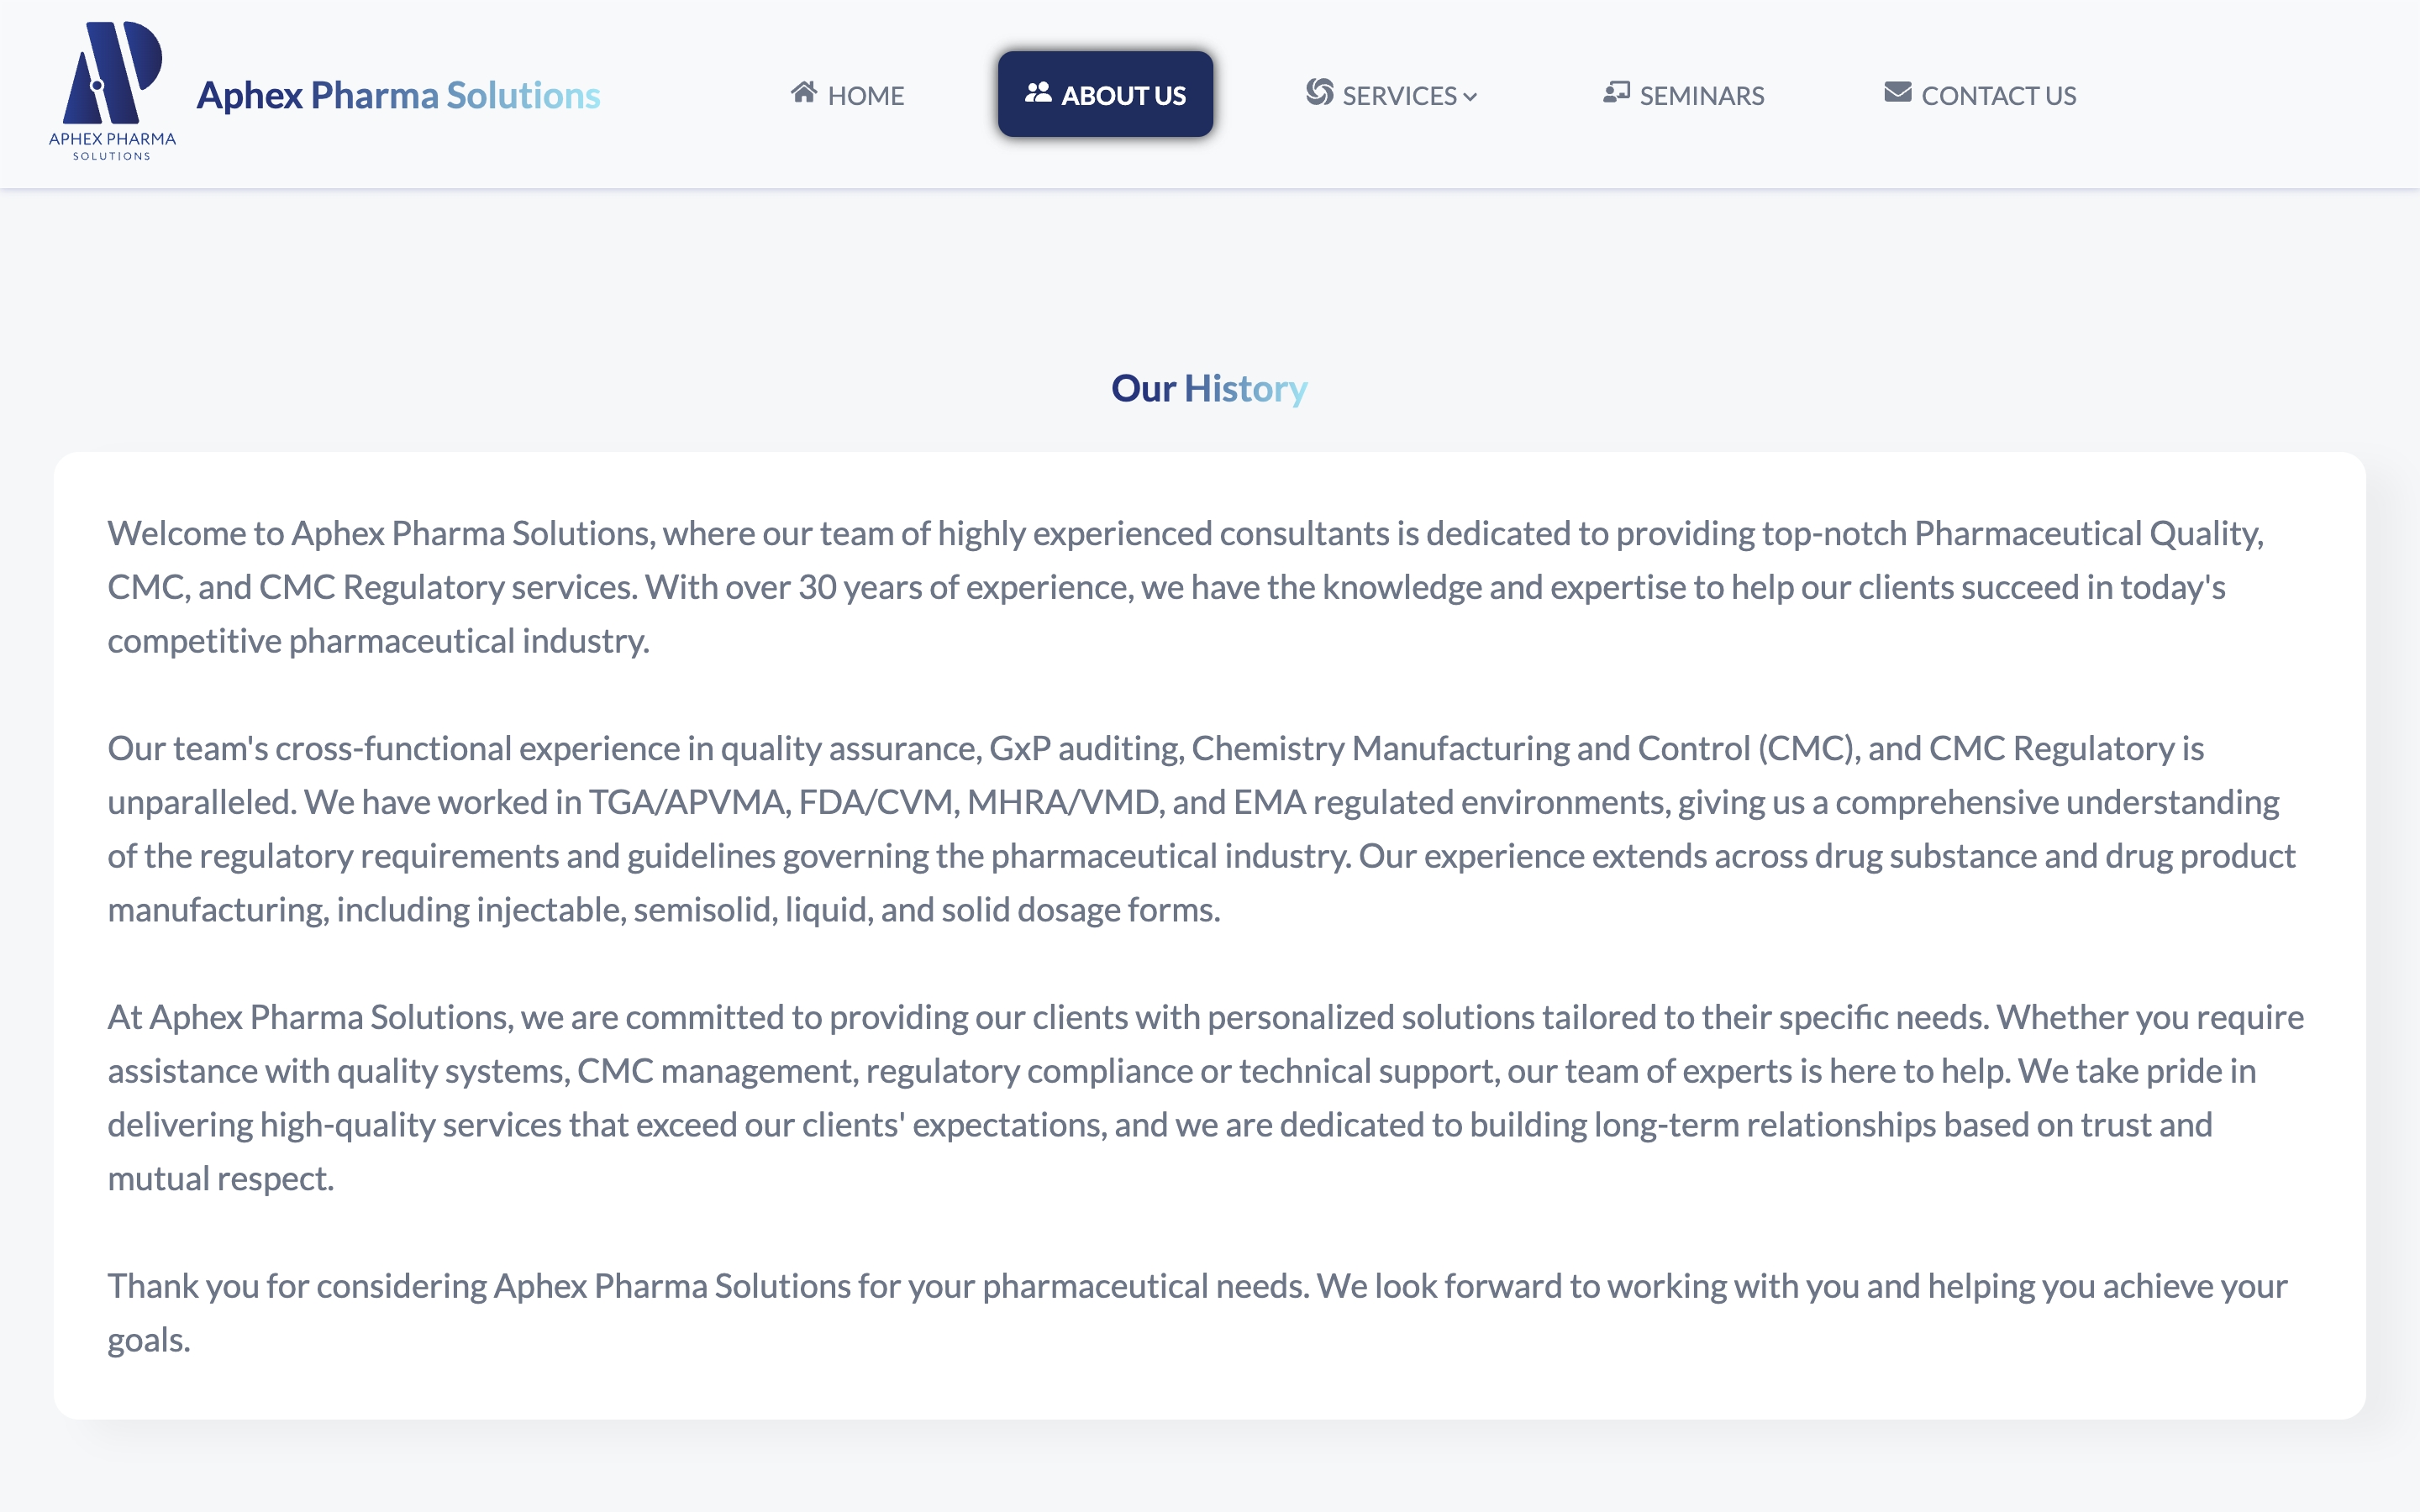2420x1512 pixels.
Task: Expand the SERVICES dropdown chevron
Action: (x=1469, y=97)
